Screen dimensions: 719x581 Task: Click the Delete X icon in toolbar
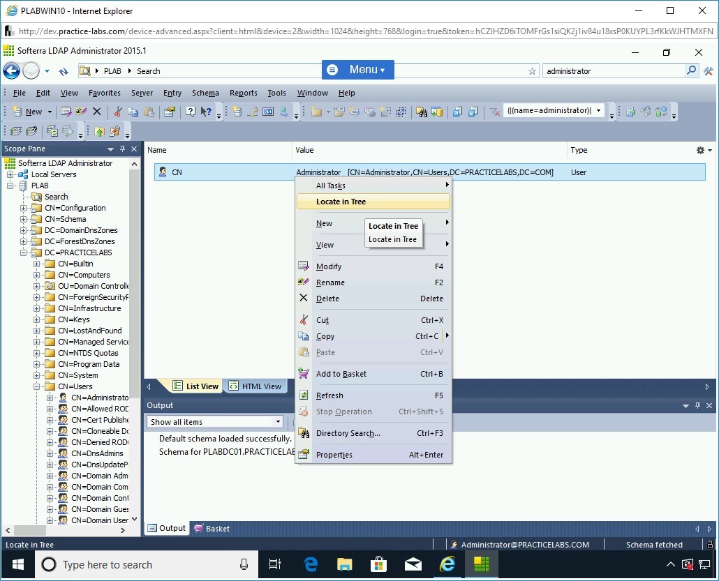(x=97, y=112)
